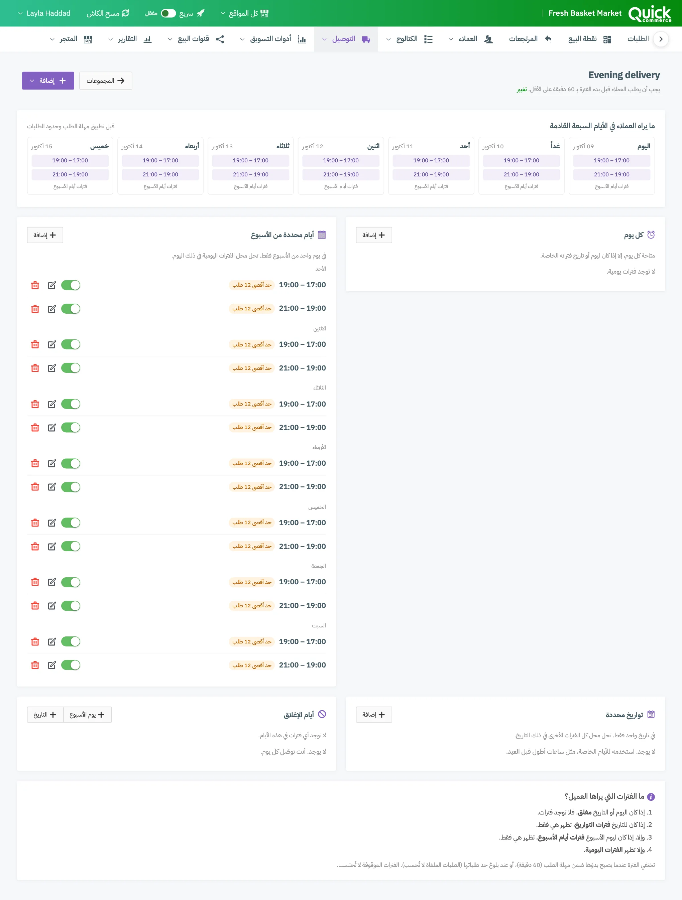Add a slot in كل يوم section

[x=374, y=235]
